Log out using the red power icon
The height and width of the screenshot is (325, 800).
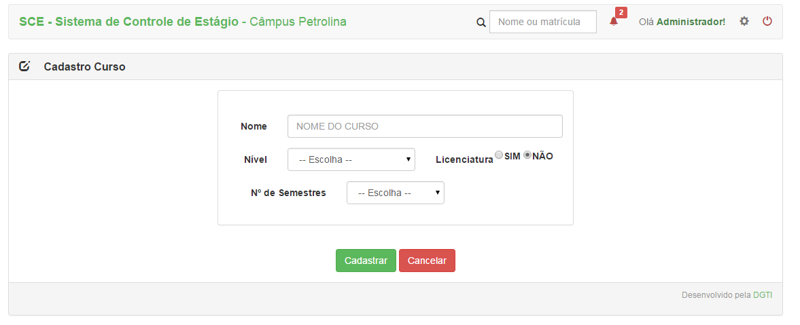767,21
